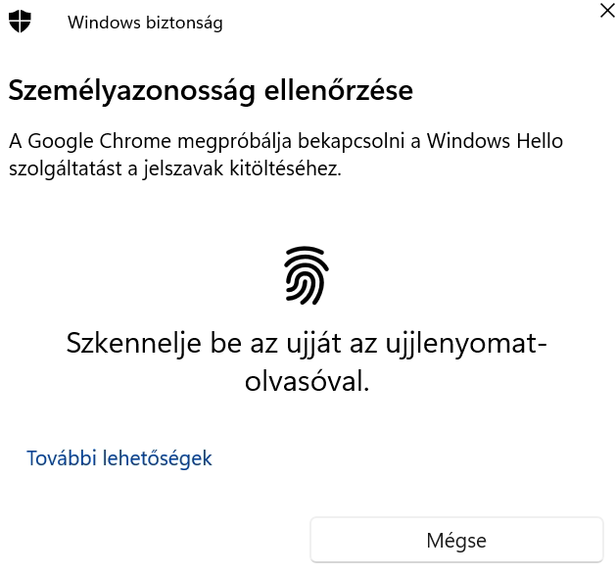616x574 pixels.
Task: Select the fingerprint scan instruction text
Action: pyautogui.click(x=306, y=362)
